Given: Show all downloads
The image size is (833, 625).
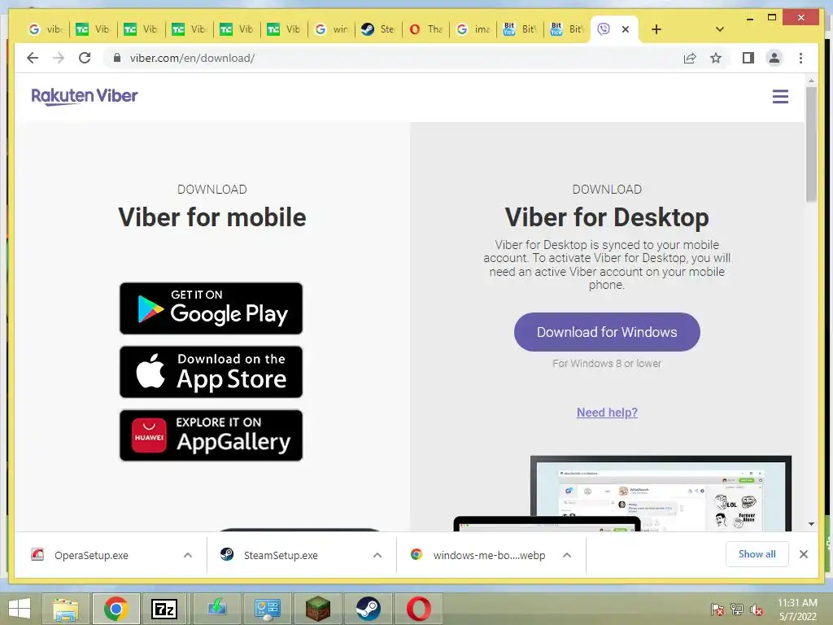Looking at the screenshot, I should click(757, 554).
